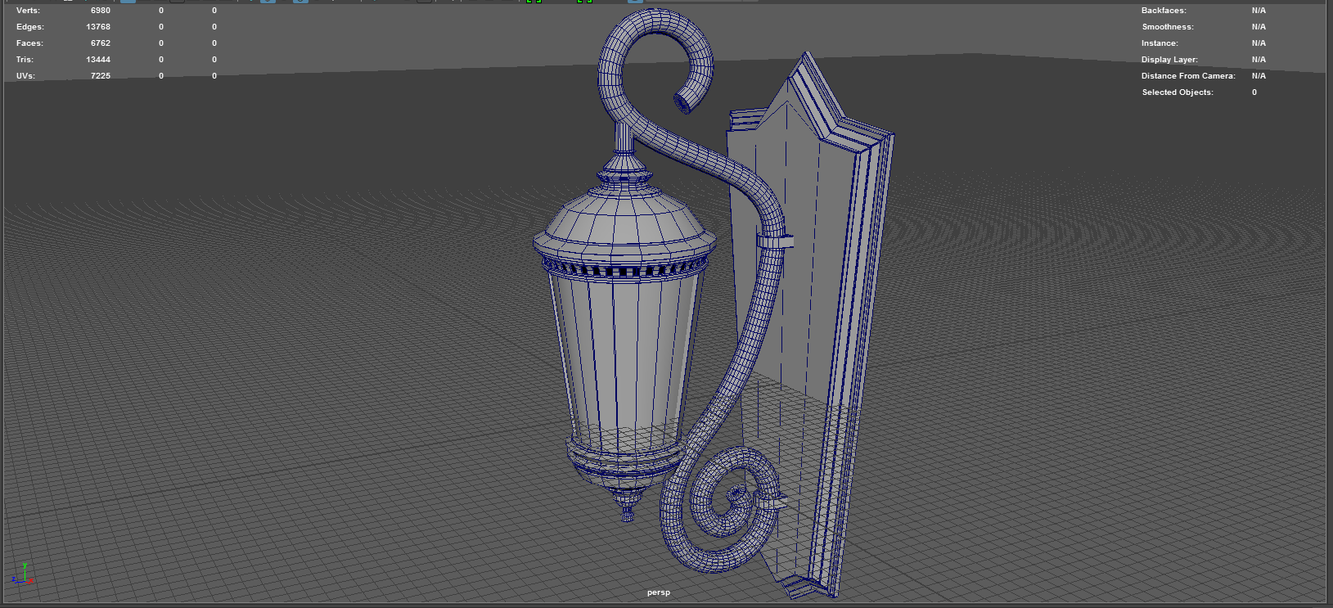
Task: Click the UVs: label
Action: [25, 76]
